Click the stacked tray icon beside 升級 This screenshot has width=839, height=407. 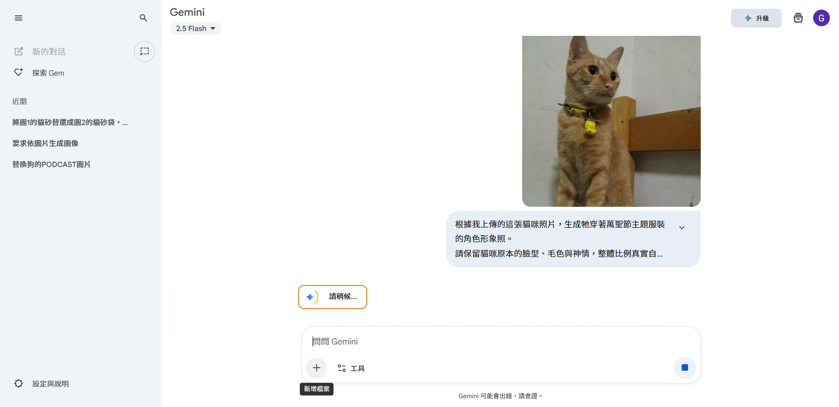pos(798,18)
